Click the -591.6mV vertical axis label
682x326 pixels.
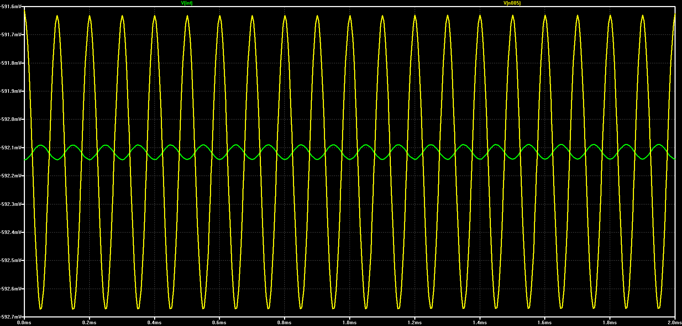pyautogui.click(x=11, y=7)
